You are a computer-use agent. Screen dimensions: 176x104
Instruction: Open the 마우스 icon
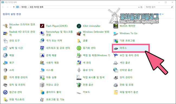[116, 48]
